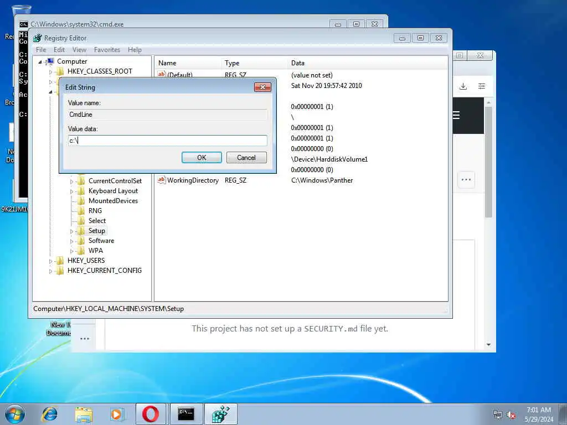Select the HKEY_CLASSES_ROOT folder icon
The height and width of the screenshot is (425, 567).
point(60,71)
